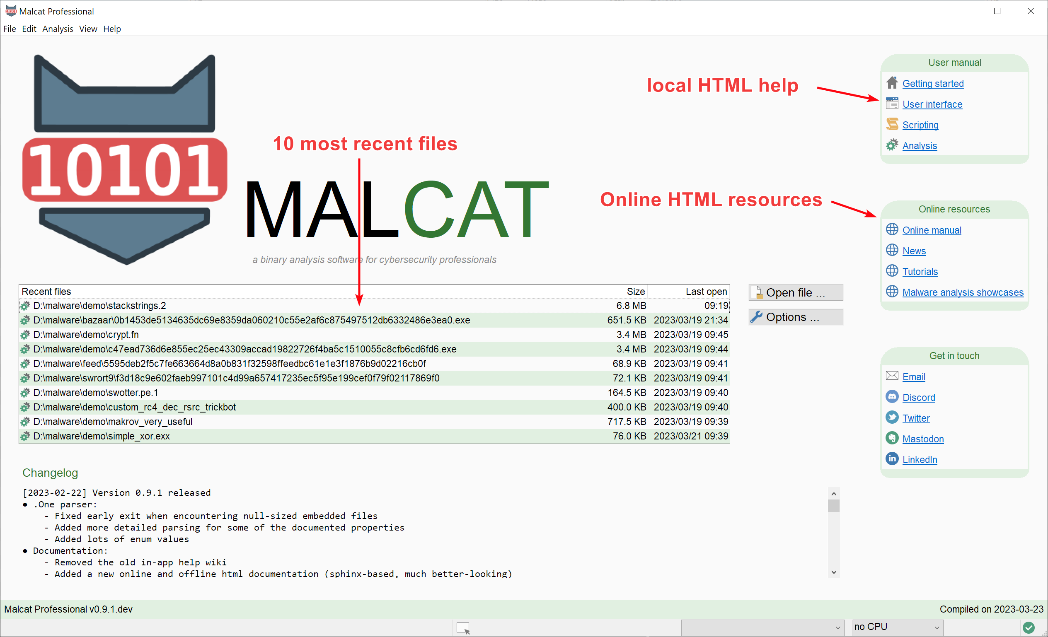Screen dimensions: 1048x637
Task: Click the User Interface help icon
Action: [892, 104]
